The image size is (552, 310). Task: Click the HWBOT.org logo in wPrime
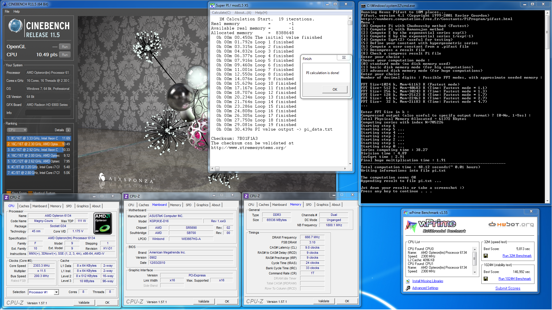[511, 224]
